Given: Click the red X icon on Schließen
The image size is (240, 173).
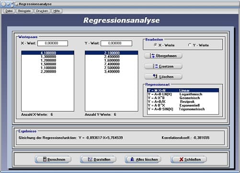Looking at the screenshot, I should pos(181,159).
